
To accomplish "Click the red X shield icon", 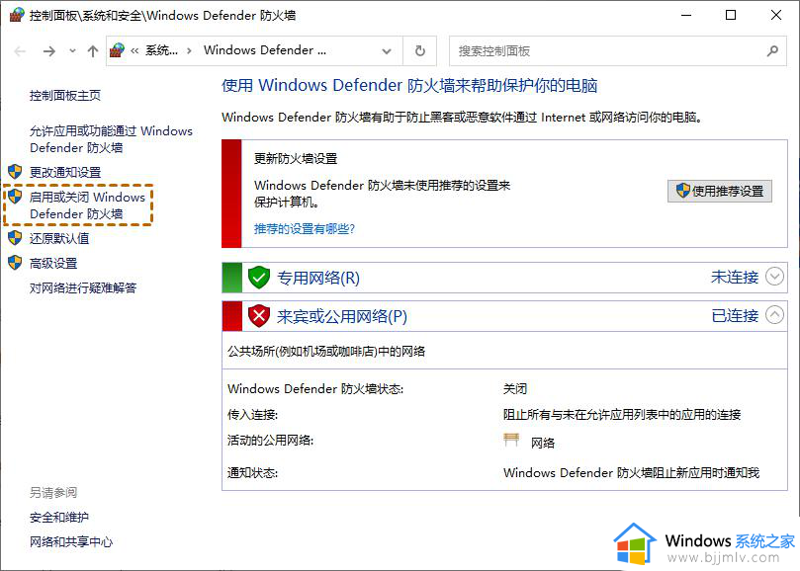I will [x=259, y=316].
